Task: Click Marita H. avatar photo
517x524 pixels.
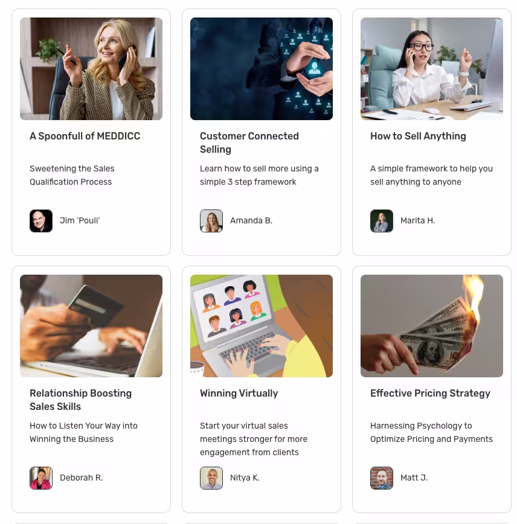Action: (x=382, y=221)
